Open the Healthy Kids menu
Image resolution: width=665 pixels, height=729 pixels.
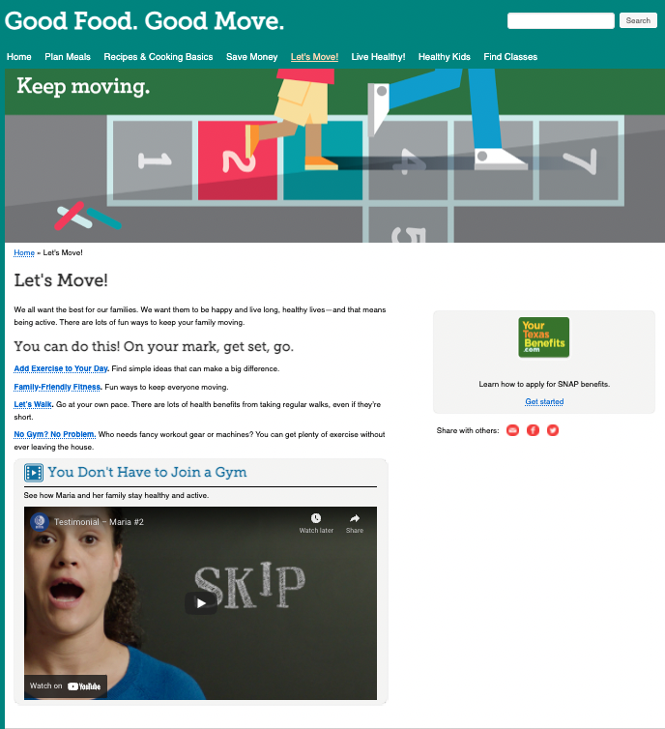445,57
